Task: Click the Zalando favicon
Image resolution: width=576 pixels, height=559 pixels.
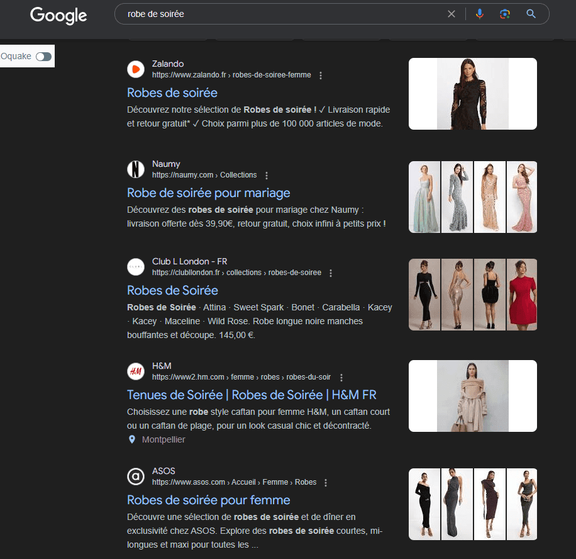Action: pos(136,69)
